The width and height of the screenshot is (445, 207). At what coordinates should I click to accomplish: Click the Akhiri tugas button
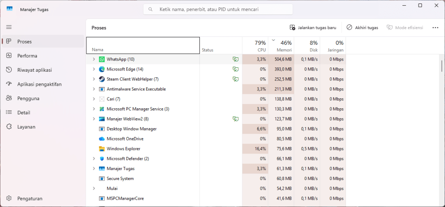click(362, 27)
